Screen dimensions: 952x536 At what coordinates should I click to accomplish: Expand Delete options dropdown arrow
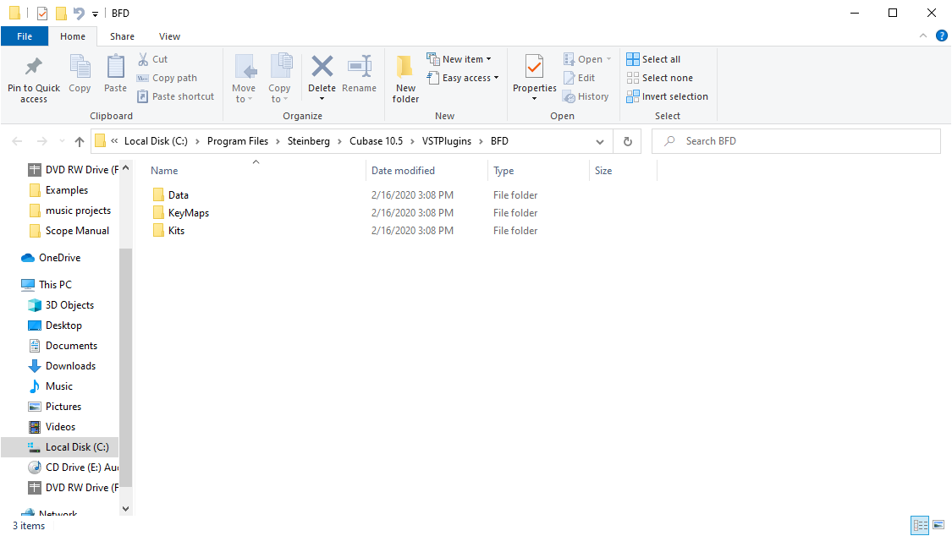tap(322, 99)
